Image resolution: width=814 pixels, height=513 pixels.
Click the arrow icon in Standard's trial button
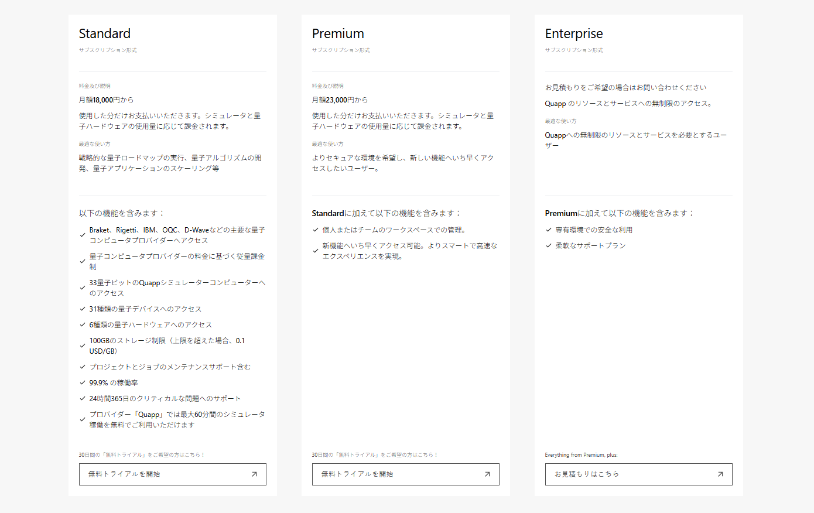(x=254, y=474)
